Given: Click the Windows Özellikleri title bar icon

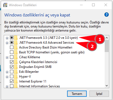Looking at the screenshot, I should (5, 5).
